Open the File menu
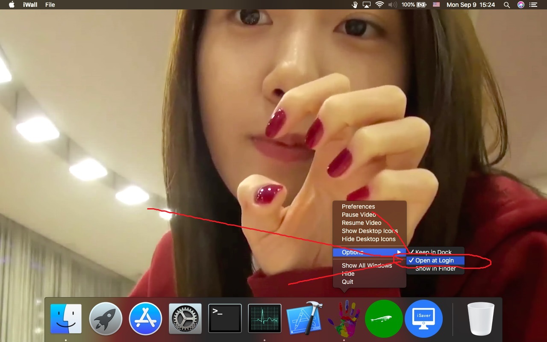 click(50, 5)
